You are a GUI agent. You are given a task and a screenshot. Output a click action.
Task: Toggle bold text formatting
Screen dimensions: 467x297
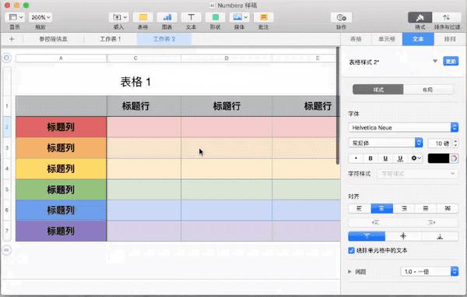pos(370,158)
